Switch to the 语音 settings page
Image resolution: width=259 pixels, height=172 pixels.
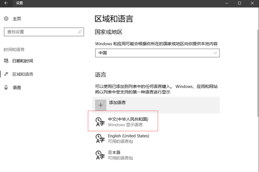[17, 88]
